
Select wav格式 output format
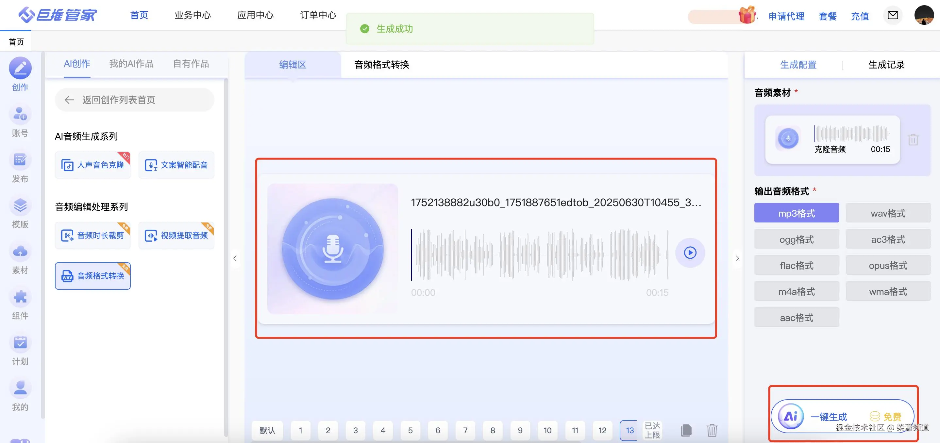coord(888,213)
